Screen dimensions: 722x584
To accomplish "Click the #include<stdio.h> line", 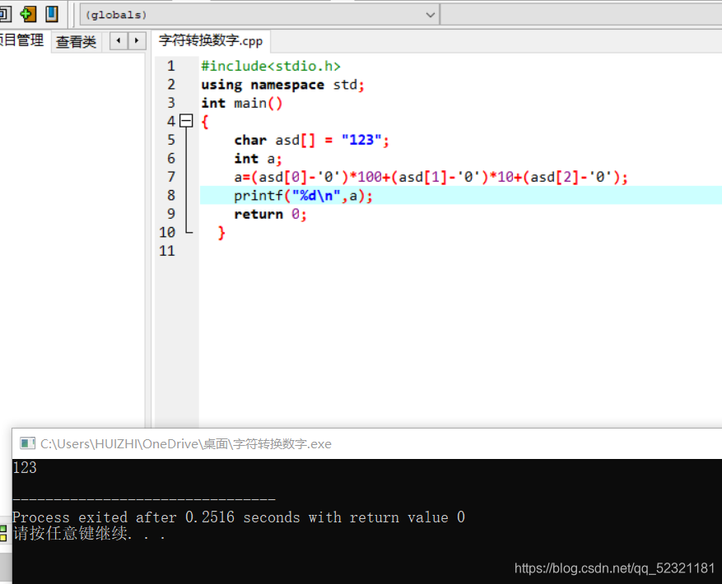I will click(x=271, y=67).
